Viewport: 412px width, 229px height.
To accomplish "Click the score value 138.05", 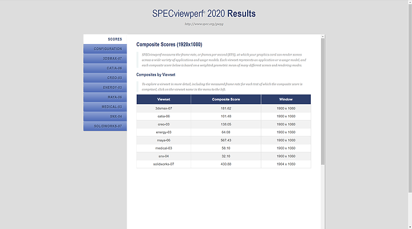I will [226, 124].
